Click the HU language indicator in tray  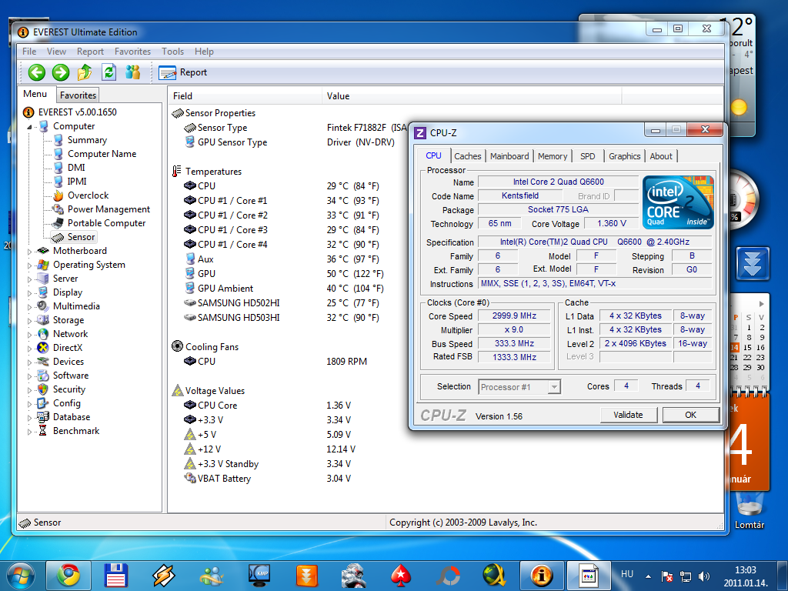point(627,574)
